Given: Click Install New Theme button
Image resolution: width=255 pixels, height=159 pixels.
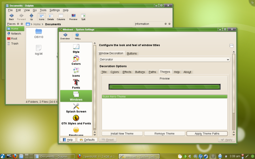Looking at the screenshot, I should pos(122,134).
